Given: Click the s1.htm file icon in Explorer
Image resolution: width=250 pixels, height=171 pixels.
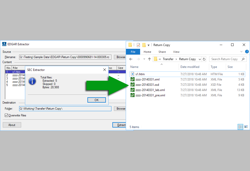Looking at the screenshot, I should (132, 74).
